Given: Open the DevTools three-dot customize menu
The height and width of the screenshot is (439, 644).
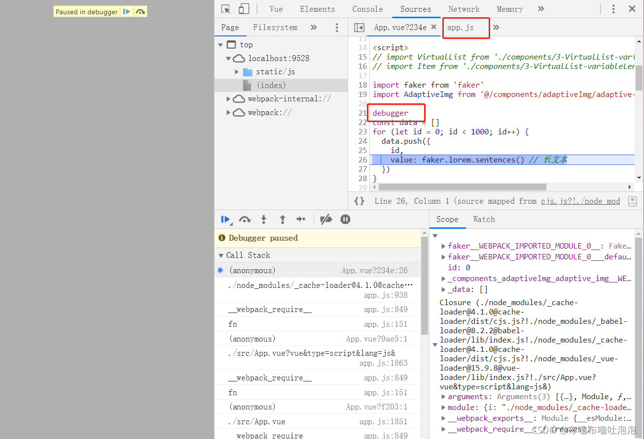Looking at the screenshot, I should click(613, 9).
